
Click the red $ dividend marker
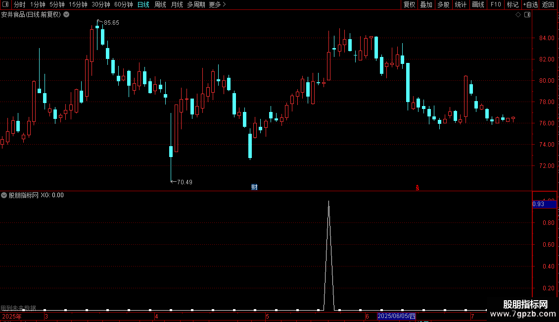point(418,188)
